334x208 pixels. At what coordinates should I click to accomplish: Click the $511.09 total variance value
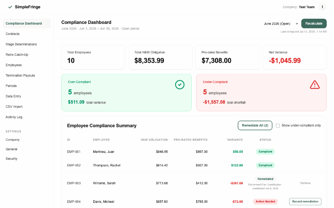tap(76, 102)
